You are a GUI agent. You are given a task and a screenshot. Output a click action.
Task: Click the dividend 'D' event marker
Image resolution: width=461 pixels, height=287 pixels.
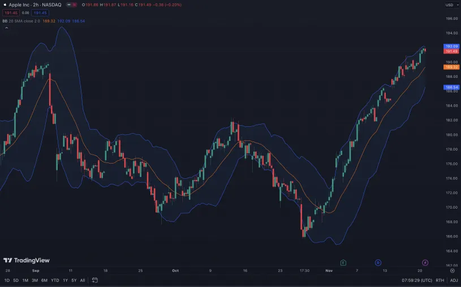point(378,262)
